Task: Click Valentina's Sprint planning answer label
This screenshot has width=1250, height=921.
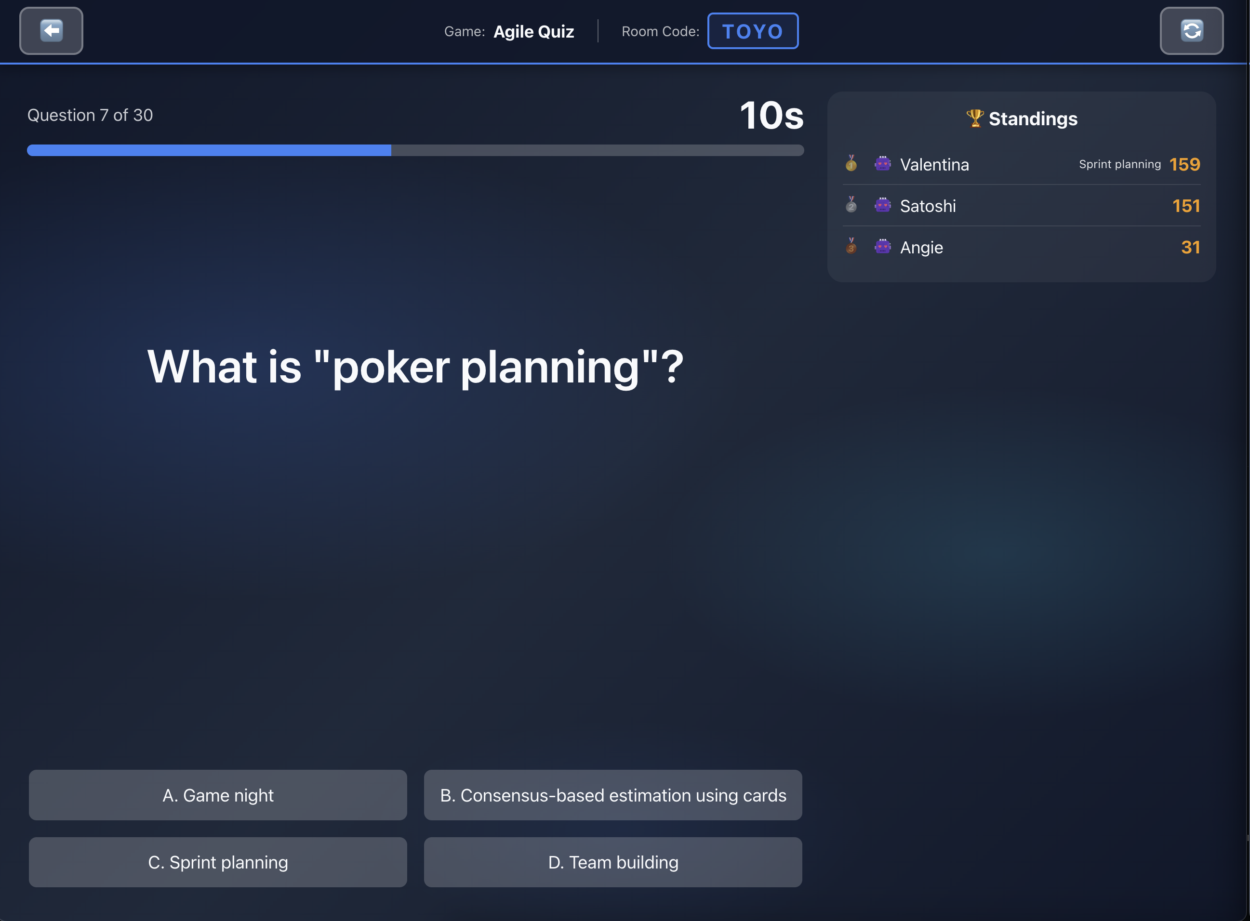Action: (x=1119, y=164)
